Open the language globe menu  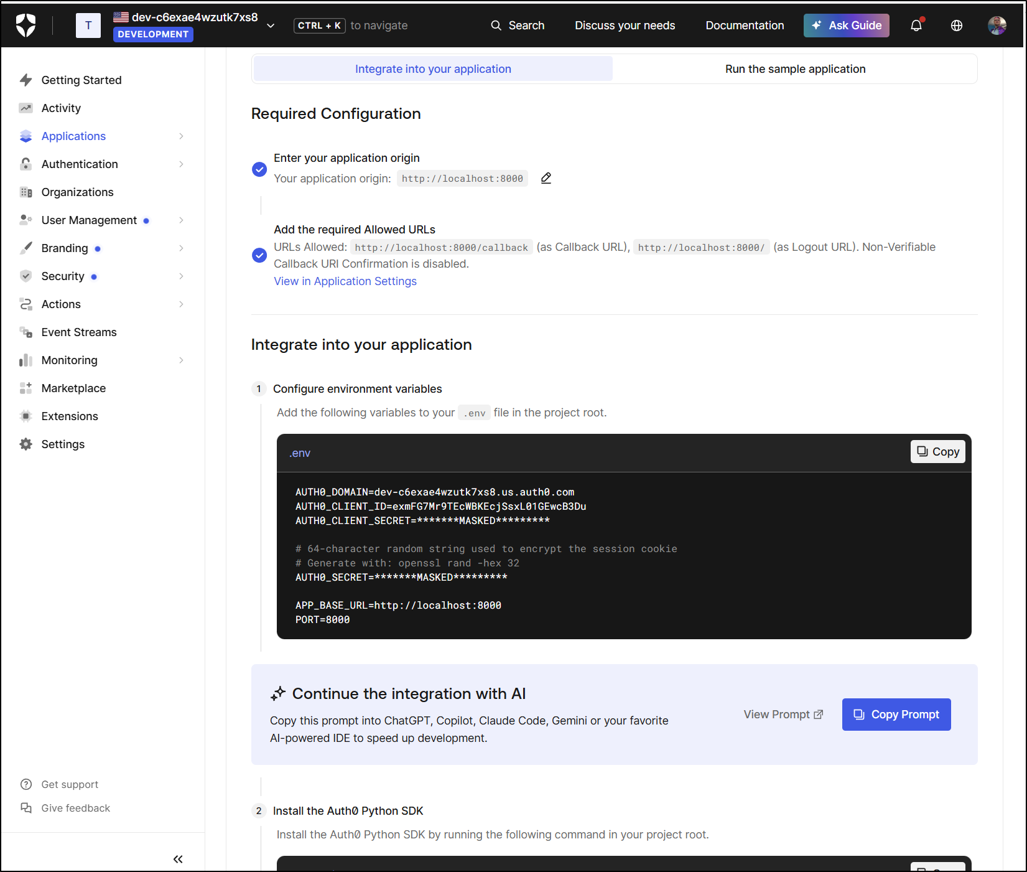957,26
